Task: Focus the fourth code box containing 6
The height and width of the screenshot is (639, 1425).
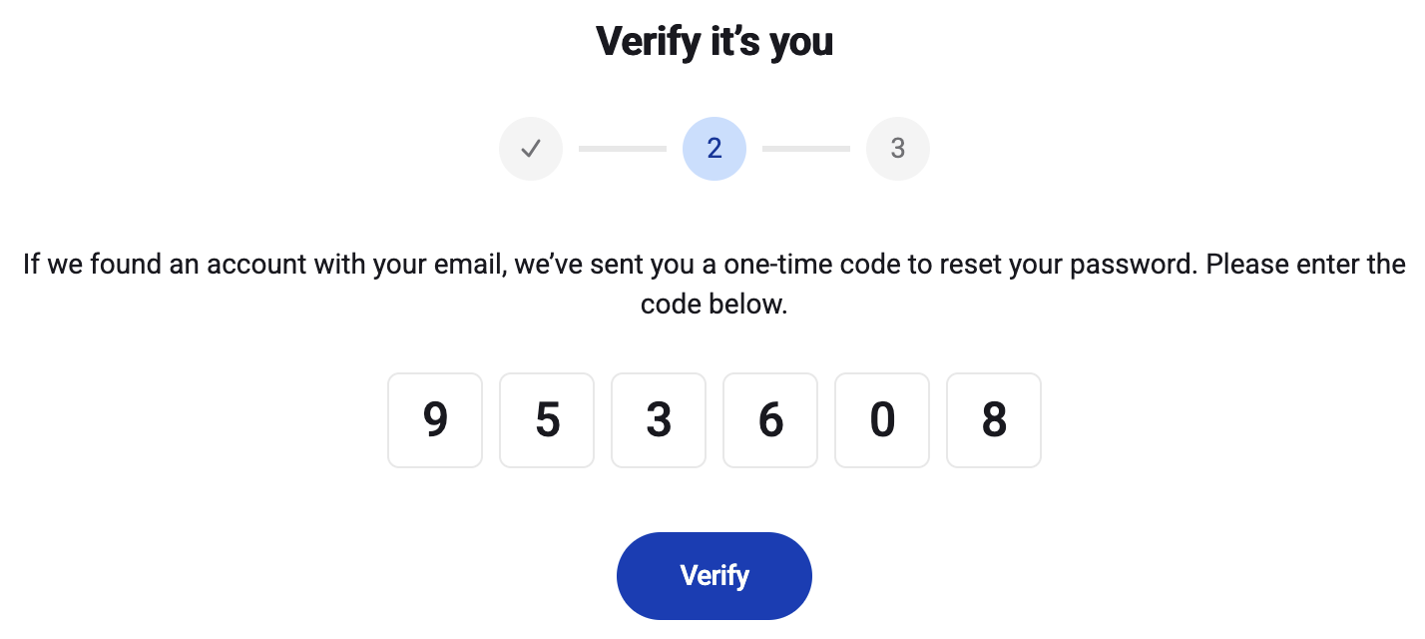Action: pos(770,420)
